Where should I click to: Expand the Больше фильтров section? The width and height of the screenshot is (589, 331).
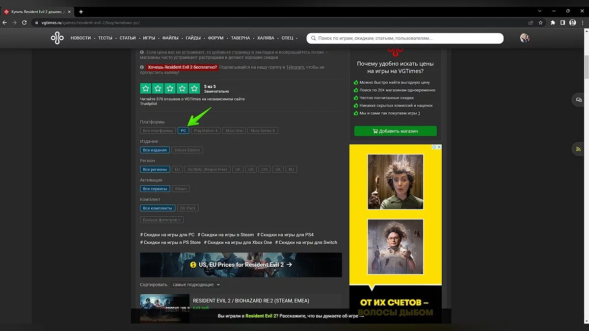[162, 220]
